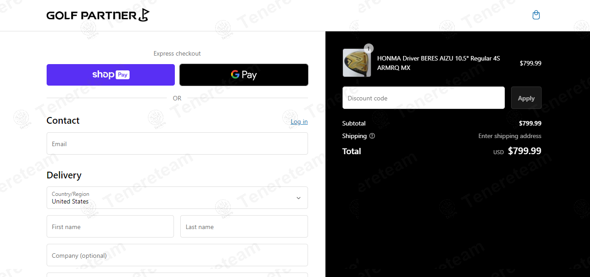This screenshot has width=590, height=277.
Task: Click into the Last name field
Action: (x=244, y=226)
